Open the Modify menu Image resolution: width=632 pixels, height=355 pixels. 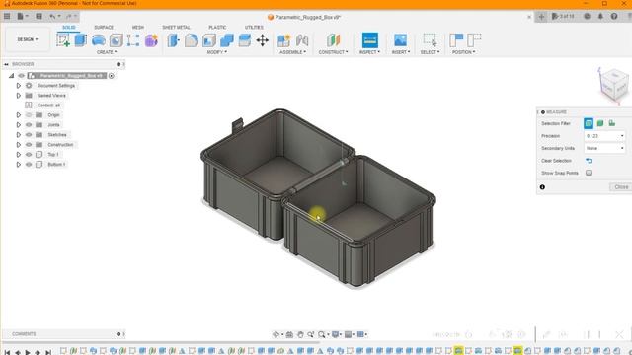tap(217, 52)
